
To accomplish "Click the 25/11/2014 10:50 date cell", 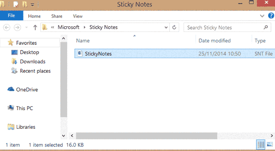I will point(220,54).
